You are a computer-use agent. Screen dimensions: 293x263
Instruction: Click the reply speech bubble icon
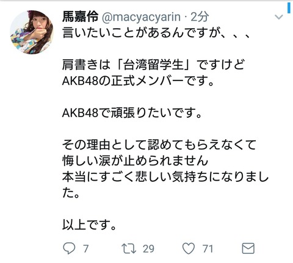(69, 248)
